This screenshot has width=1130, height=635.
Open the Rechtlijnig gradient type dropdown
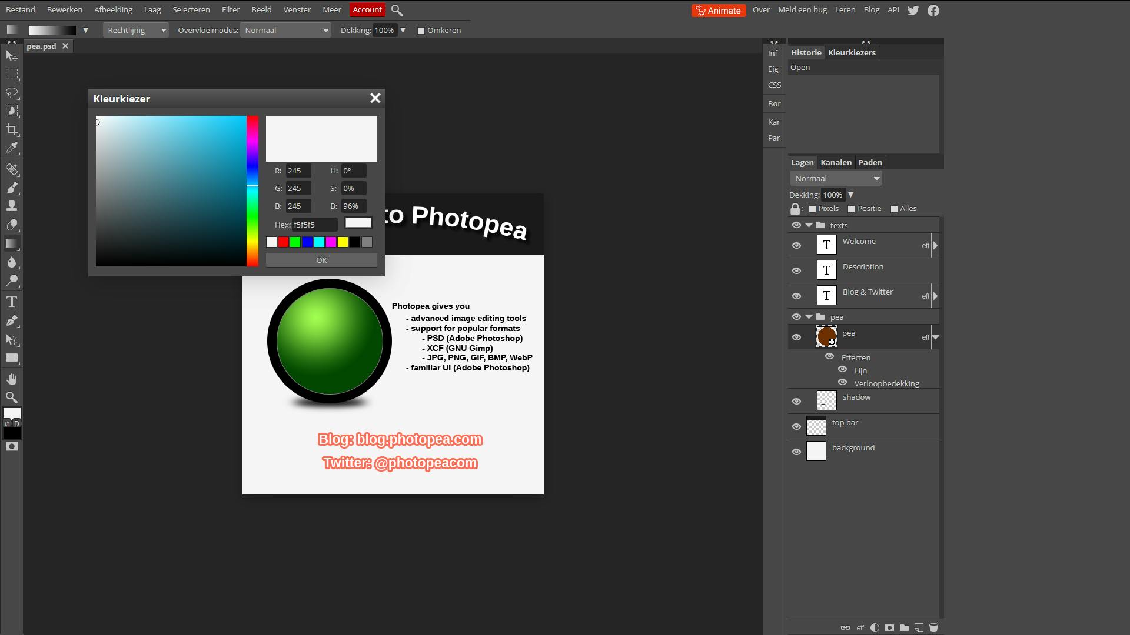tap(136, 31)
